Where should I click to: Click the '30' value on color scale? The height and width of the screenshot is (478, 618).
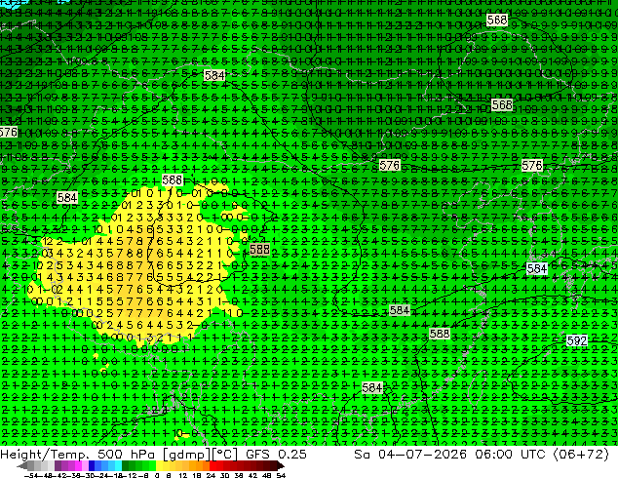tap(224, 475)
